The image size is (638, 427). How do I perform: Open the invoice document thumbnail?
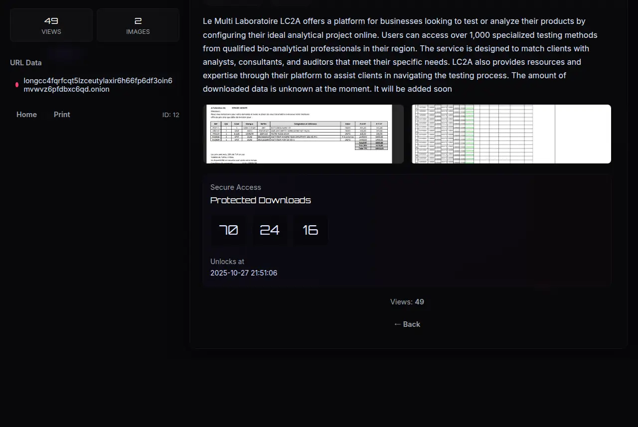point(304,134)
